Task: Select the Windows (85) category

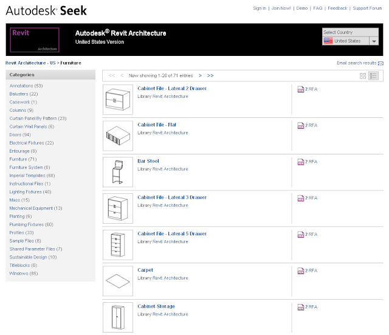Action: (24, 274)
